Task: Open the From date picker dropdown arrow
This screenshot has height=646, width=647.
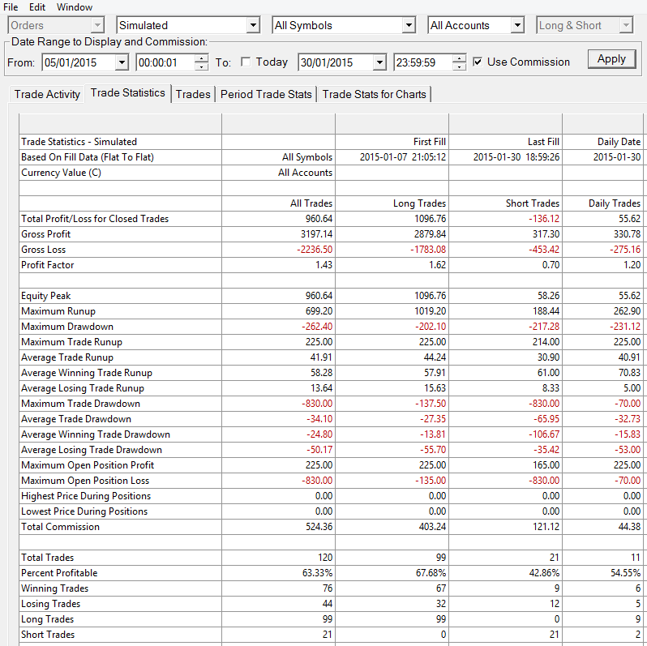Action: [x=122, y=62]
